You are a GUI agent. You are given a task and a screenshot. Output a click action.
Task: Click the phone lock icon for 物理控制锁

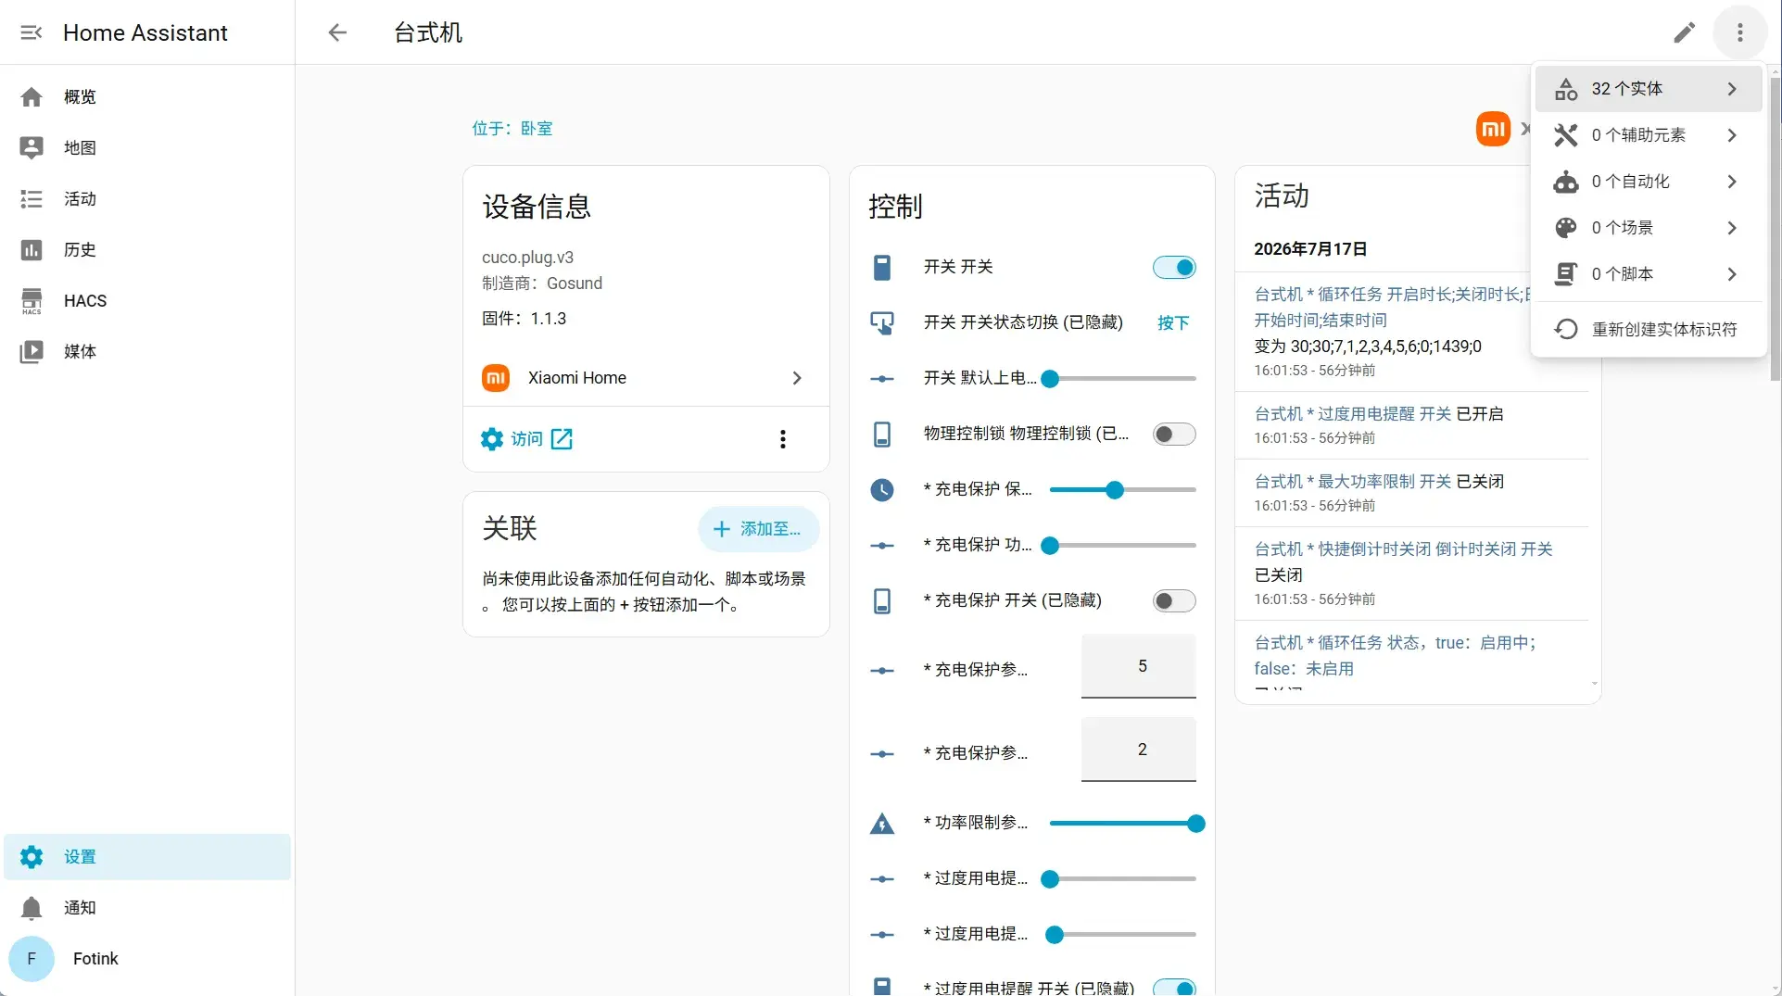[882, 434]
